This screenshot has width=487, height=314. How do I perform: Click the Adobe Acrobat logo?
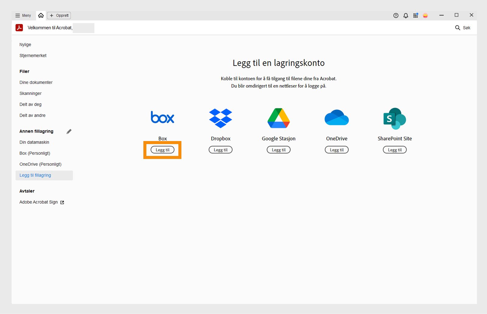click(x=19, y=28)
